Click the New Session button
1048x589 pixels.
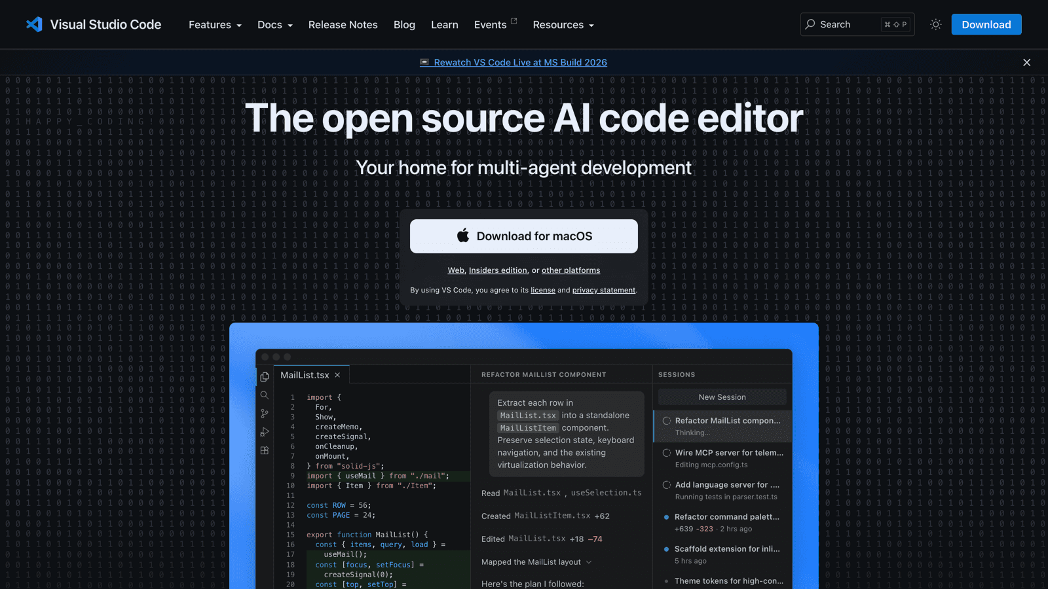tap(722, 397)
